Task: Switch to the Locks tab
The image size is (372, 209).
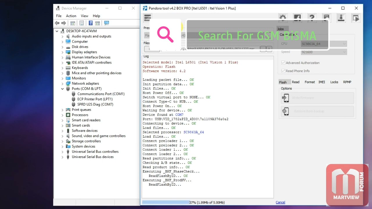Action: 334,82
